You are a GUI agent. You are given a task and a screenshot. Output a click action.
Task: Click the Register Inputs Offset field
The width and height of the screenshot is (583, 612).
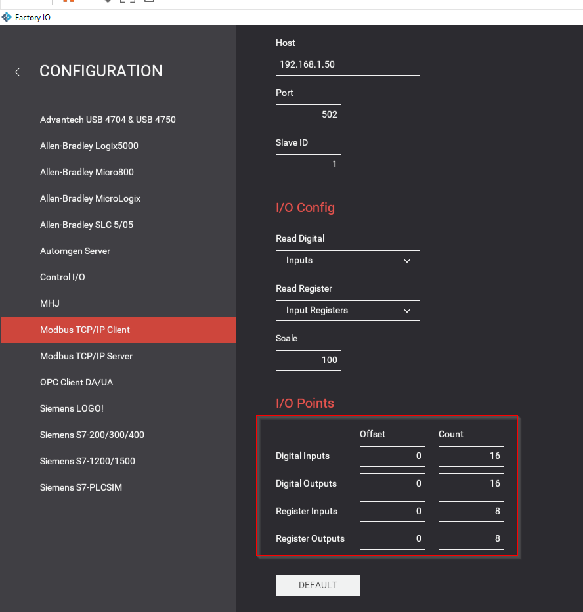[x=393, y=512]
